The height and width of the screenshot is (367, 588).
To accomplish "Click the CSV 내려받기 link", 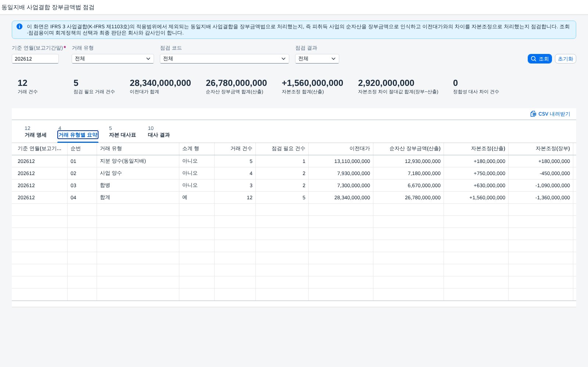I will click(550, 114).
